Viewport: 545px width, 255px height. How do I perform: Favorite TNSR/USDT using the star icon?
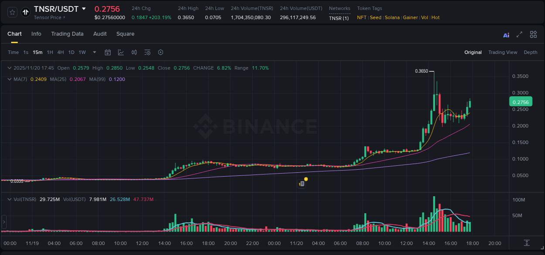click(12, 12)
